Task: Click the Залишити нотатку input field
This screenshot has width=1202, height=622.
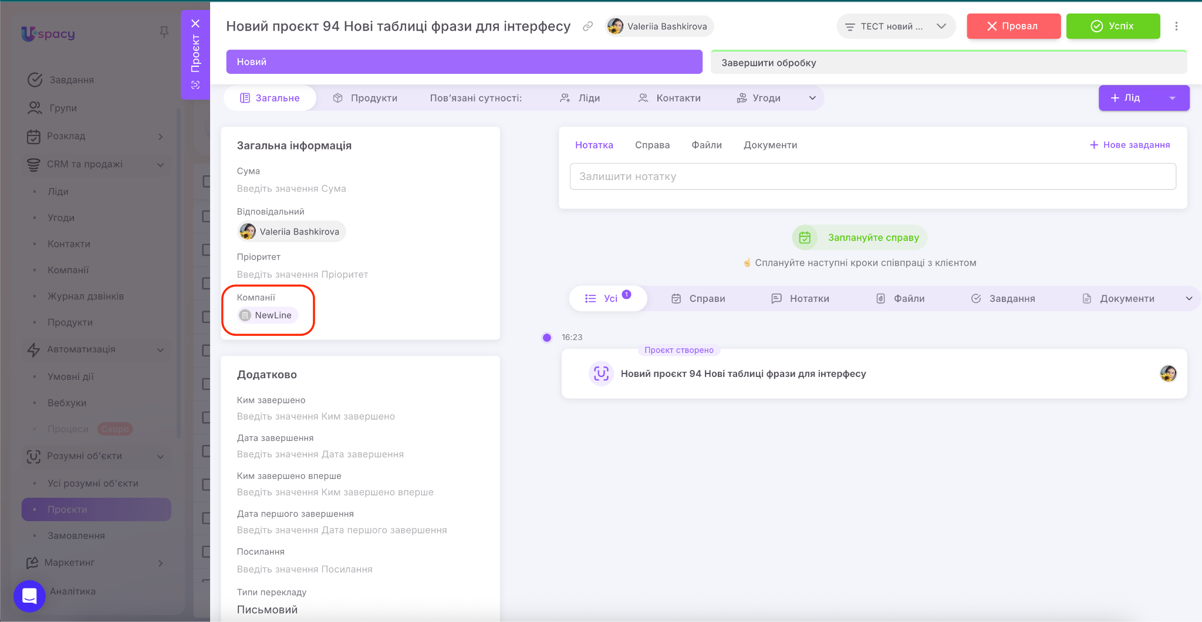Action: tap(872, 176)
